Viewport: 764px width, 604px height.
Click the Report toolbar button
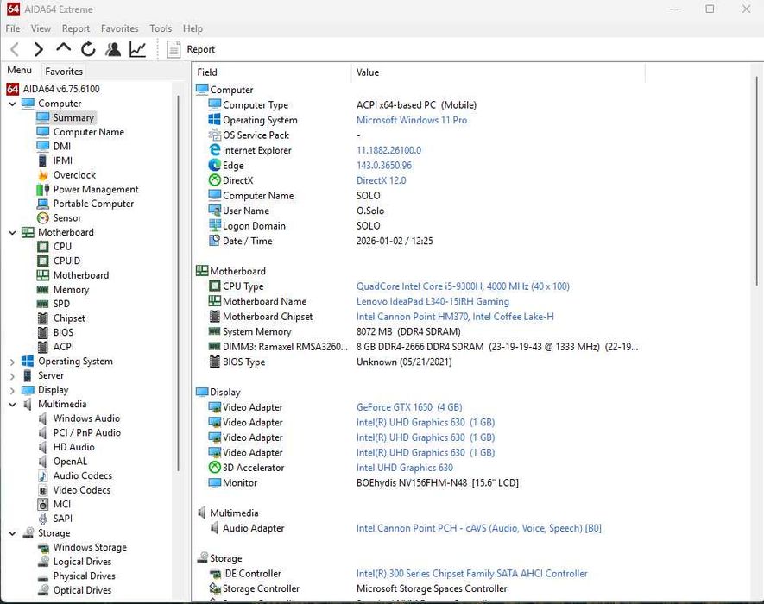click(191, 49)
